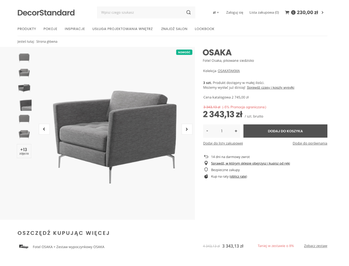Show previous product image arrow
The width and height of the screenshot is (349, 266).
click(x=44, y=129)
